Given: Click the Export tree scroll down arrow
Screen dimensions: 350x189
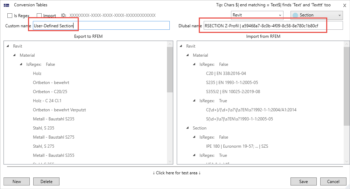Looking at the screenshot, I should [x=170, y=161].
